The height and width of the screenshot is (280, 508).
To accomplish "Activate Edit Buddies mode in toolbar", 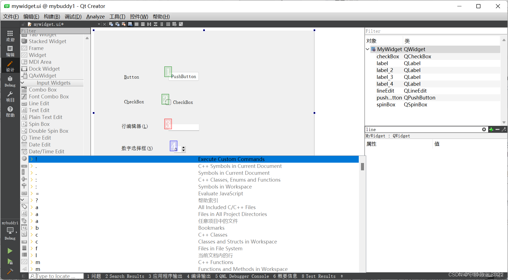I will click(x=124, y=24).
